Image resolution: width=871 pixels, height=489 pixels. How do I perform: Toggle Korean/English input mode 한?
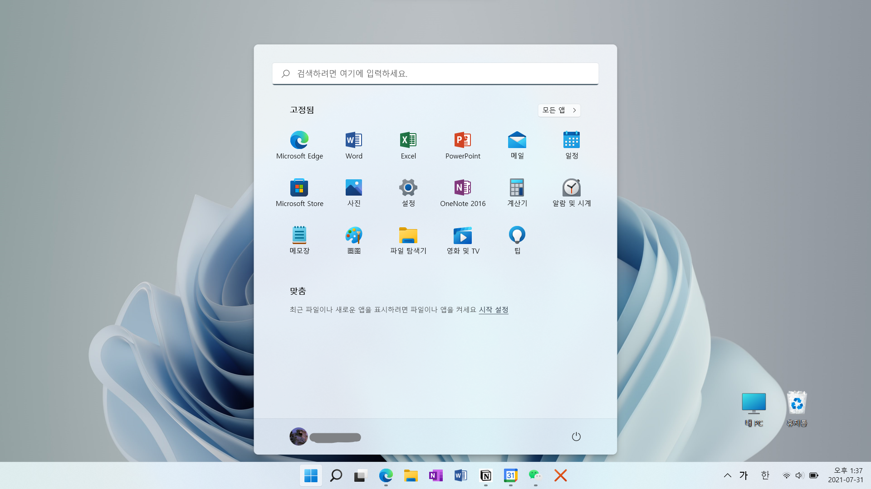(x=765, y=475)
